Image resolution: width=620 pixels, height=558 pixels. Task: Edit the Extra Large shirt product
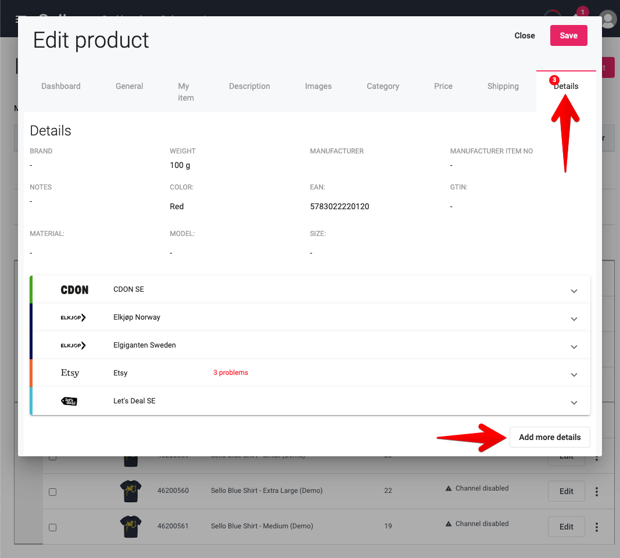click(566, 491)
